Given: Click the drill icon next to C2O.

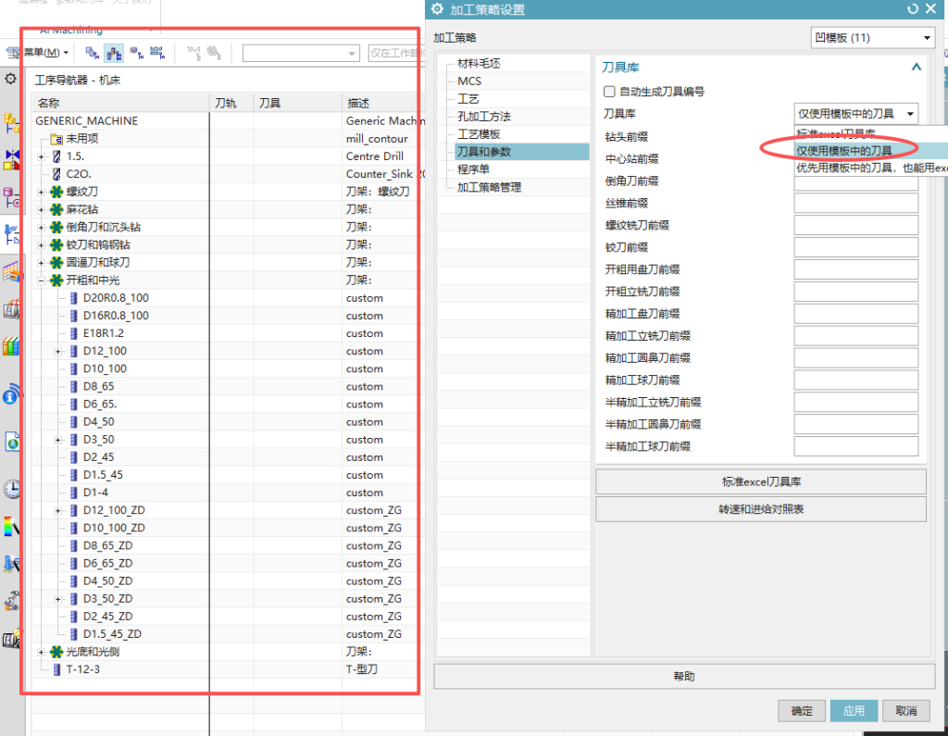Looking at the screenshot, I should (x=56, y=174).
